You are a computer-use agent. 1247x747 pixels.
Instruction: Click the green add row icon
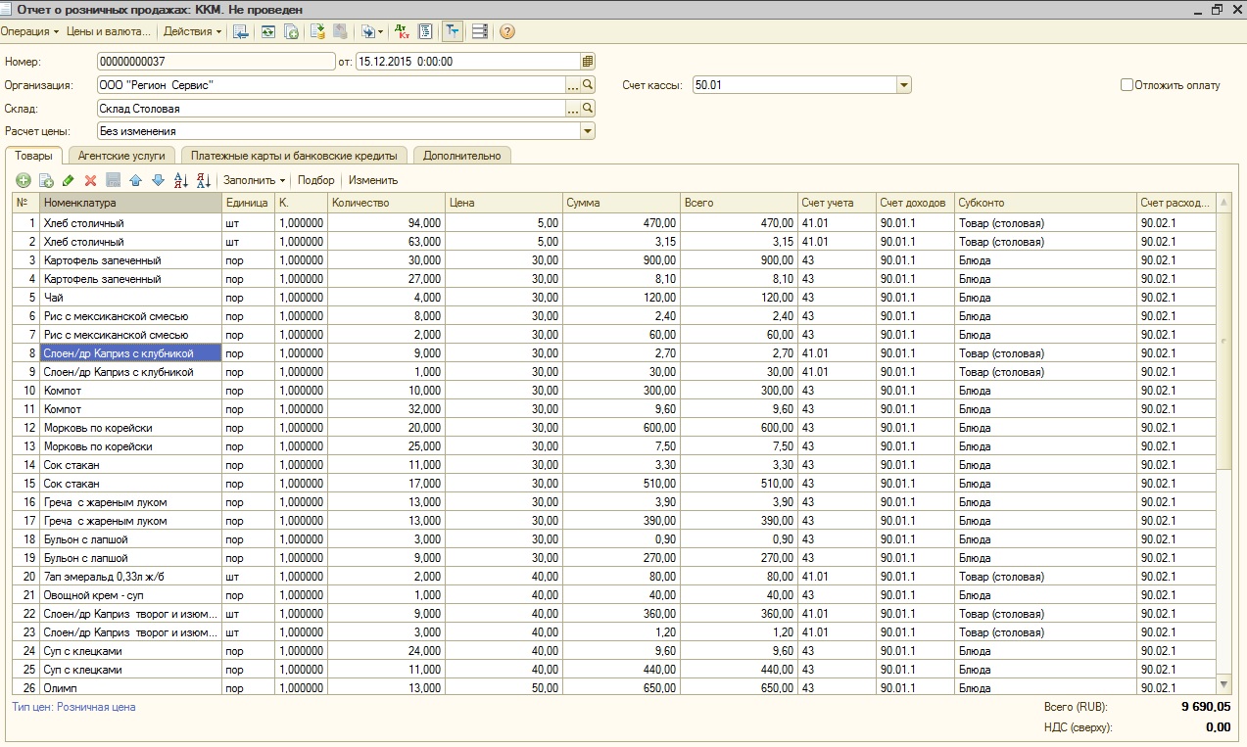24,180
